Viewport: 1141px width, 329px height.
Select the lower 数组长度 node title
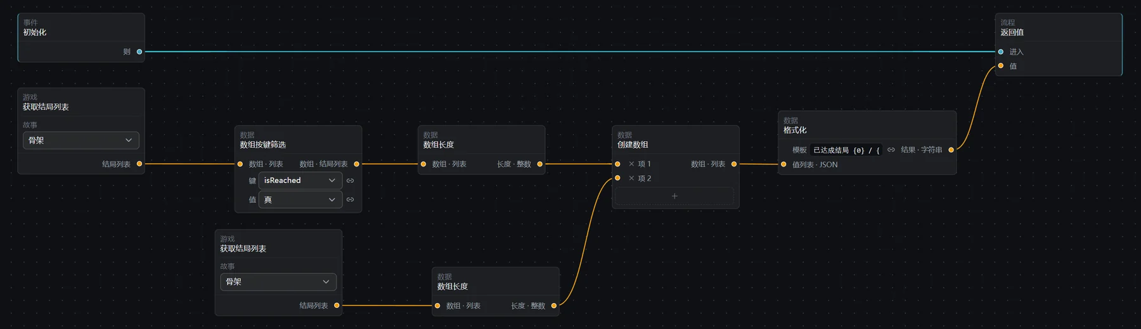(x=453, y=287)
